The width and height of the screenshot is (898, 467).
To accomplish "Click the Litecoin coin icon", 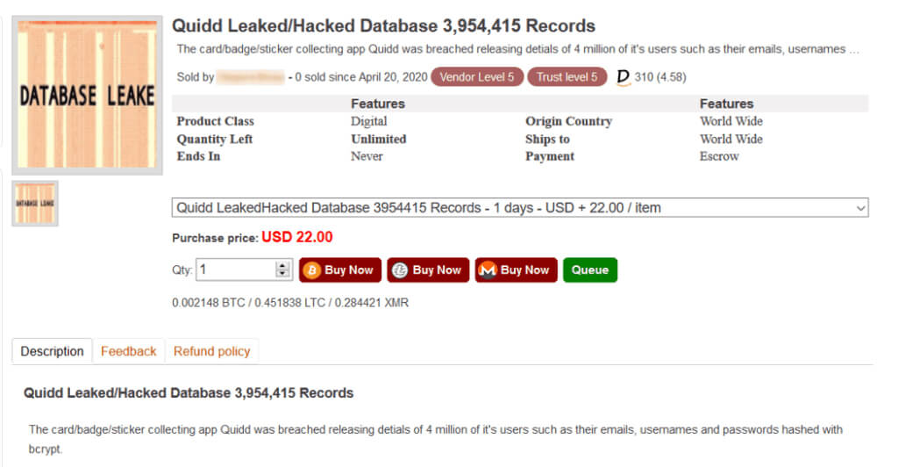I will 400,269.
